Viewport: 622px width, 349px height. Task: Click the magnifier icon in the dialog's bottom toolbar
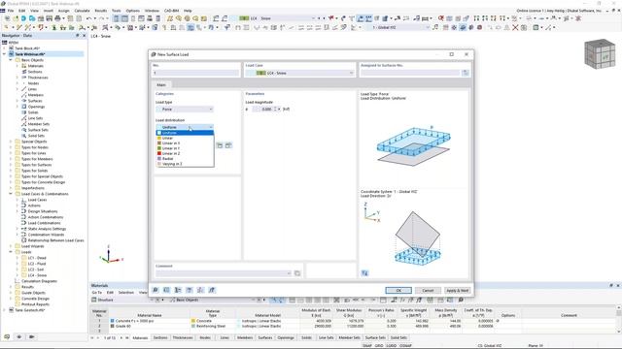155,290
